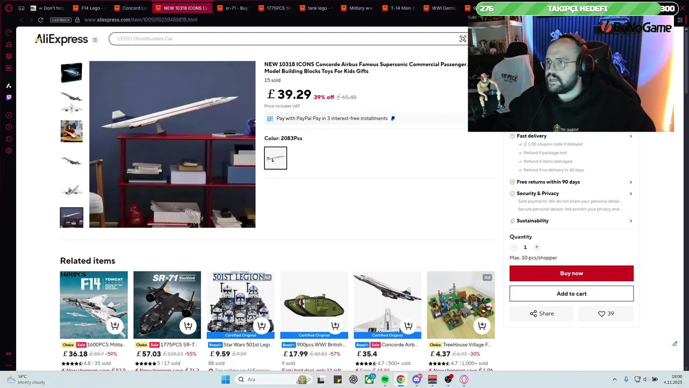Add TreeHouse Village set to cart
The width and height of the screenshot is (689, 388).
pos(482,325)
